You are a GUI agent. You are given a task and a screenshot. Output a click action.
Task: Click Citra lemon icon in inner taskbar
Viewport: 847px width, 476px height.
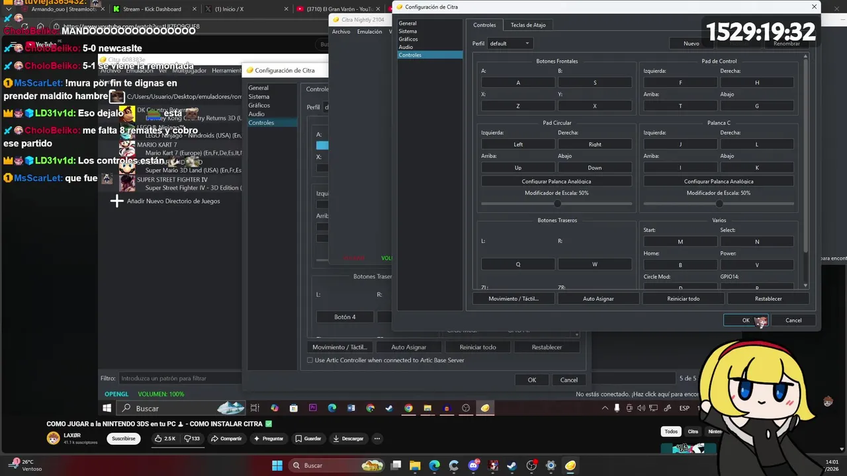485,408
